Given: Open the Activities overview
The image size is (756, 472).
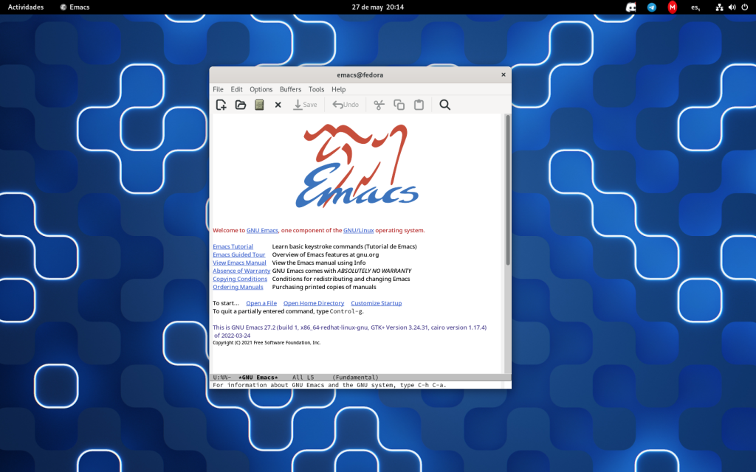Looking at the screenshot, I should point(25,7).
